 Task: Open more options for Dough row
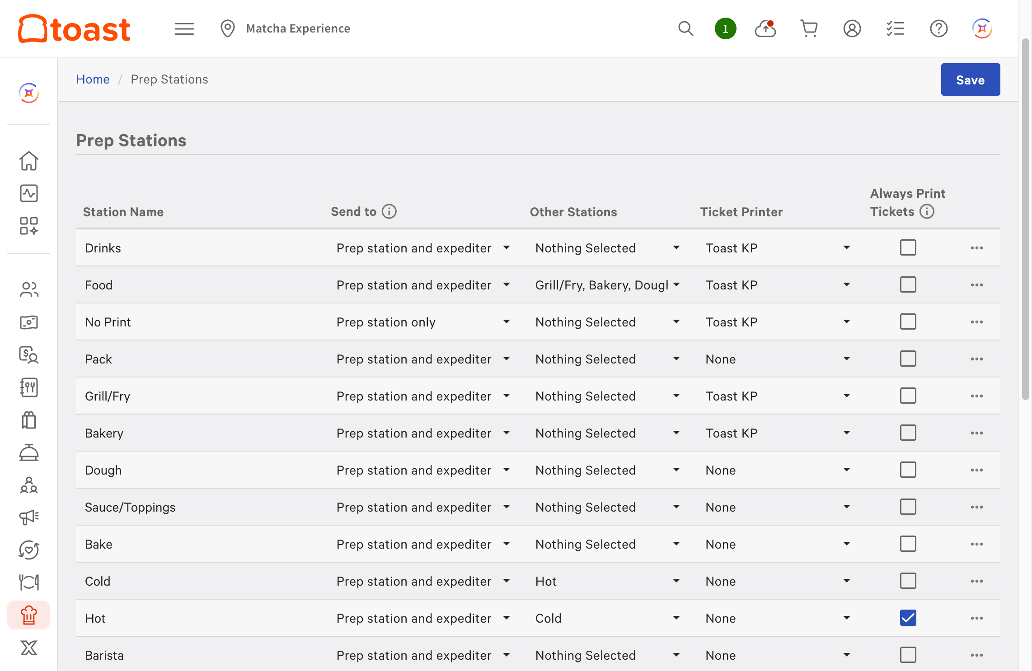(976, 470)
